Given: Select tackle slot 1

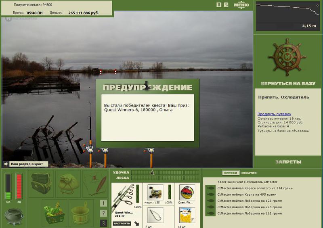Looking at the screenshot, I should coord(103,203).
